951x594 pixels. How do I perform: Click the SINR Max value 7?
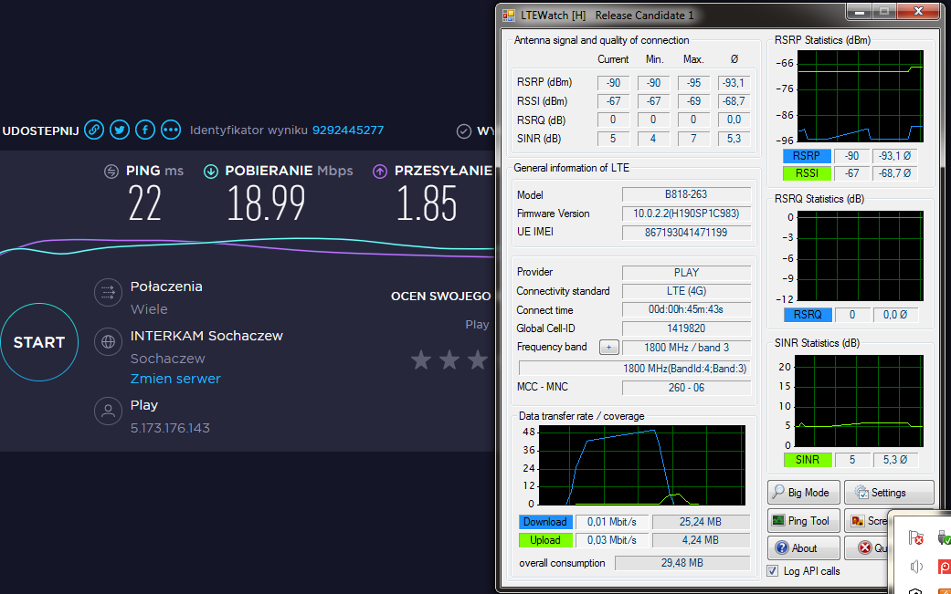(694, 139)
